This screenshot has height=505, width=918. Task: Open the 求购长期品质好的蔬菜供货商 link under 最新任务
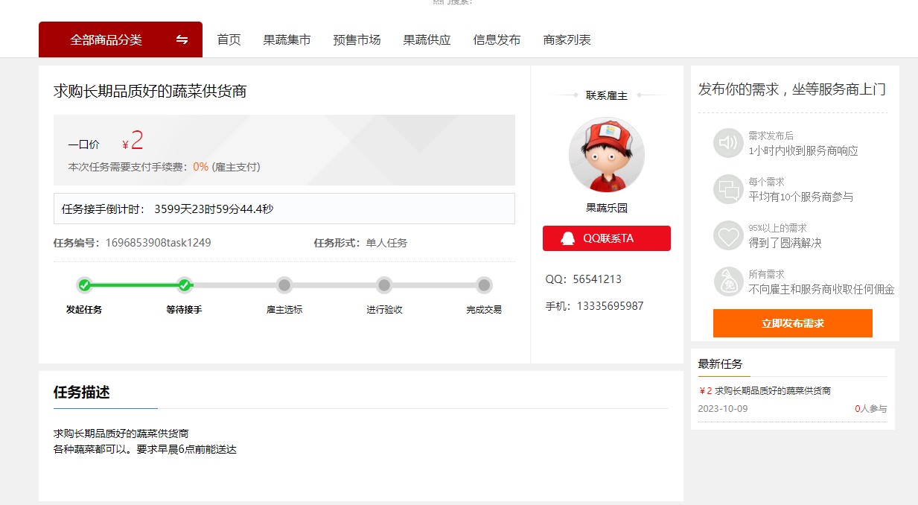(x=773, y=390)
